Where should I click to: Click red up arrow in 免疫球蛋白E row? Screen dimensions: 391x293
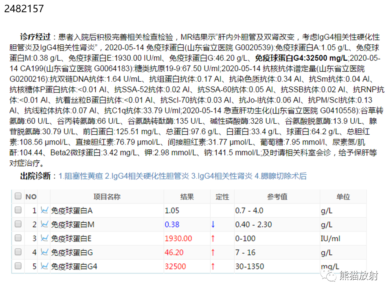click(x=213, y=238)
